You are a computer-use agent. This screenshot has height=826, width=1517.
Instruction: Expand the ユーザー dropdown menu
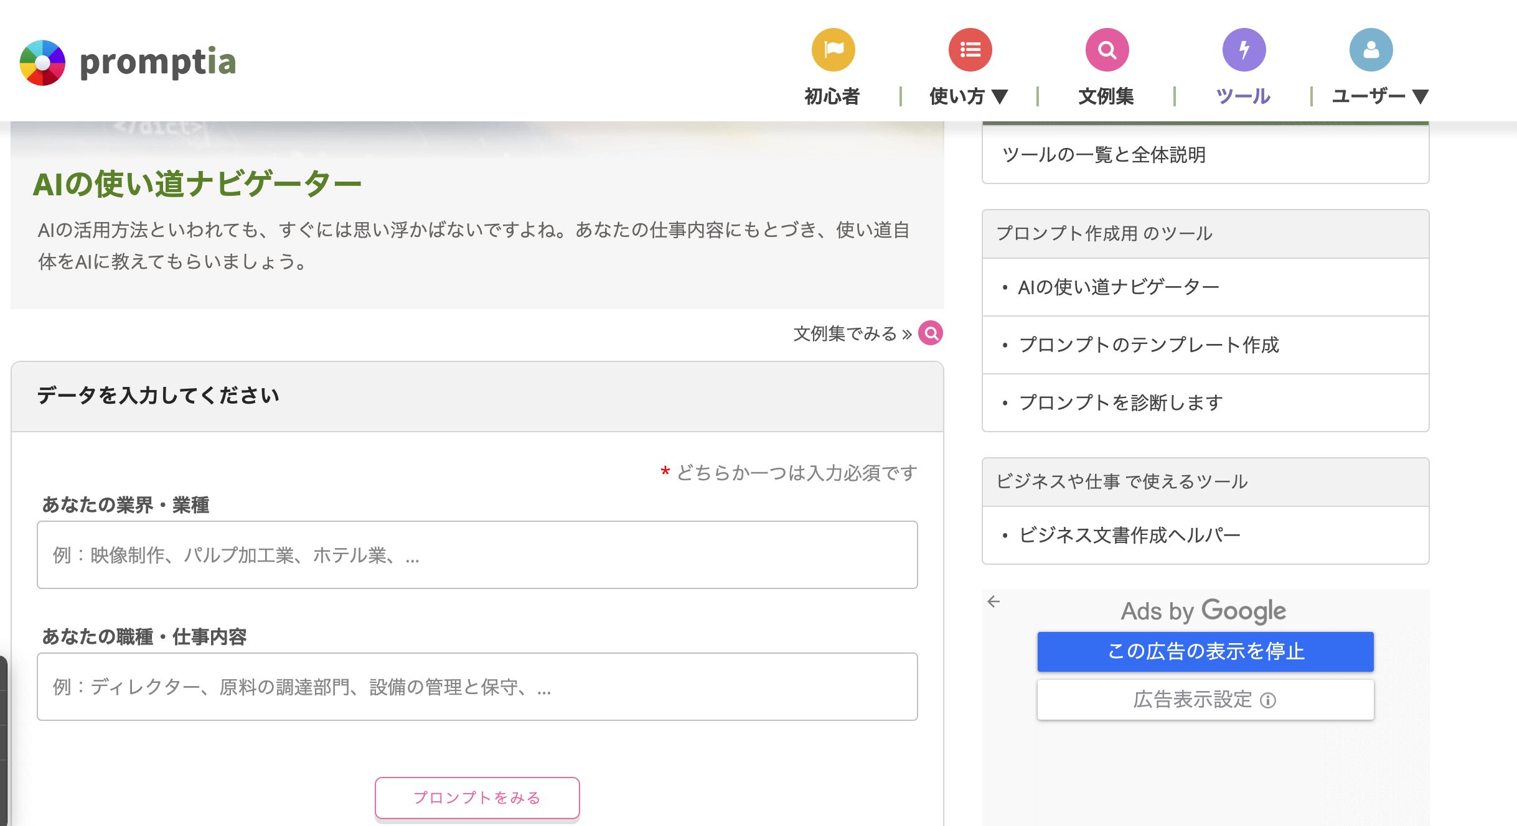coord(1380,96)
